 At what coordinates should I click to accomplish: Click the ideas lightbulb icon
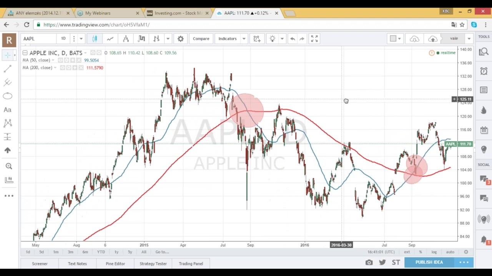273,39
